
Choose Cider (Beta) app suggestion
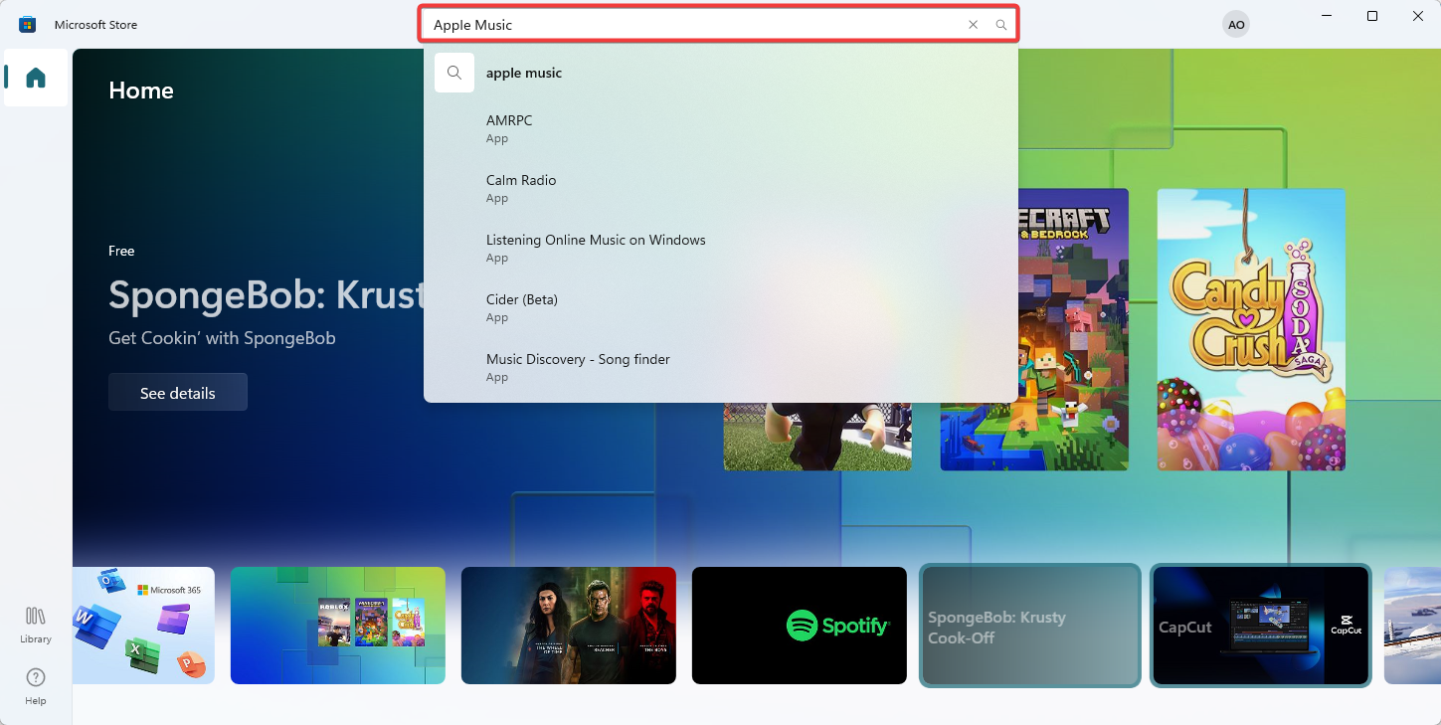click(x=721, y=307)
